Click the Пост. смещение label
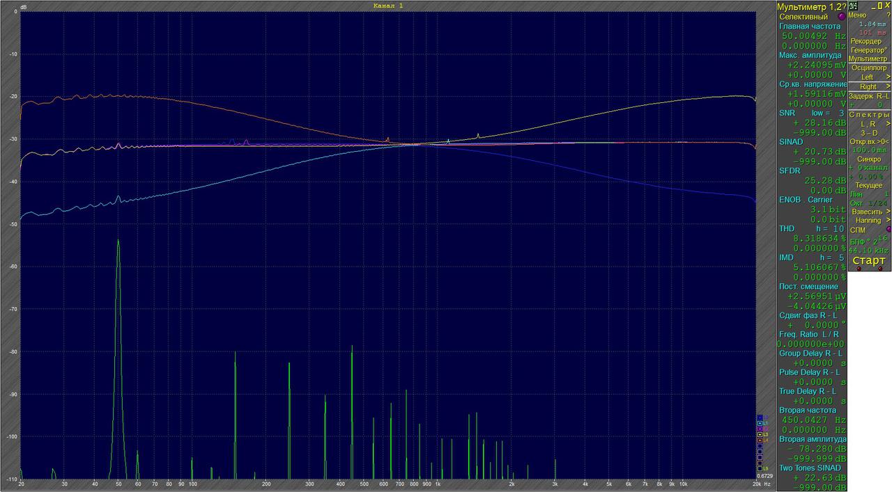The width and height of the screenshot is (892, 492). pos(809,287)
